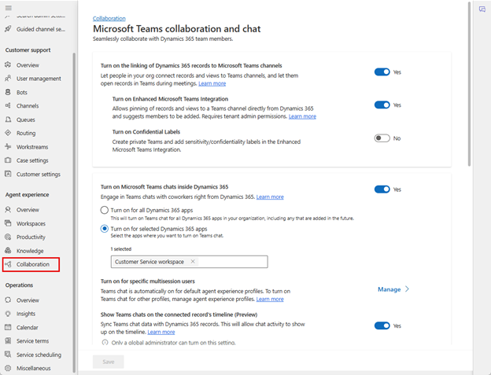Click the Knowledge icon
491x375 pixels.
point(8,251)
